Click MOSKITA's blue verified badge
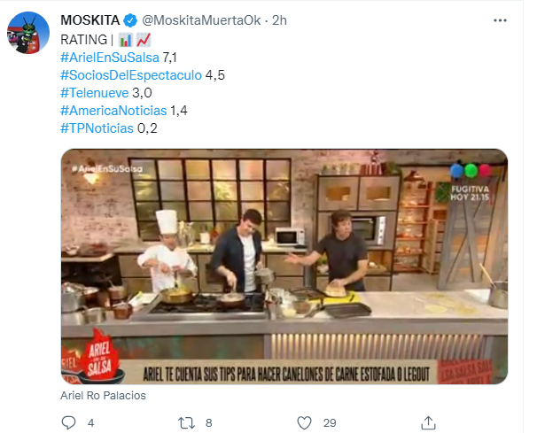This screenshot has height=433, width=537. click(130, 20)
